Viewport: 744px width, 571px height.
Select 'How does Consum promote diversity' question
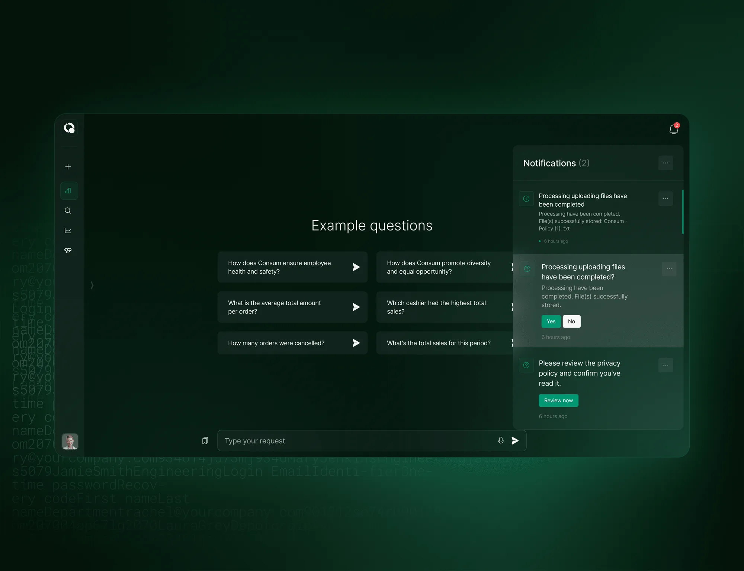(445, 267)
